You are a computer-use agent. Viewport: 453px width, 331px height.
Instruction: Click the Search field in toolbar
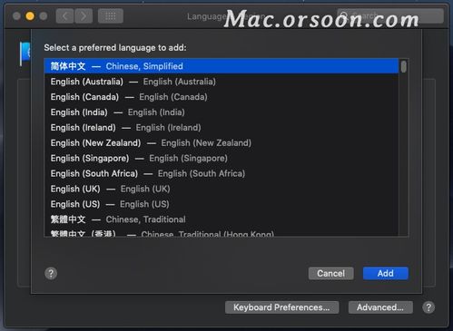point(390,15)
